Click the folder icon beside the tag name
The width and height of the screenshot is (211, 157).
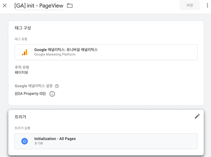pos(70,6)
